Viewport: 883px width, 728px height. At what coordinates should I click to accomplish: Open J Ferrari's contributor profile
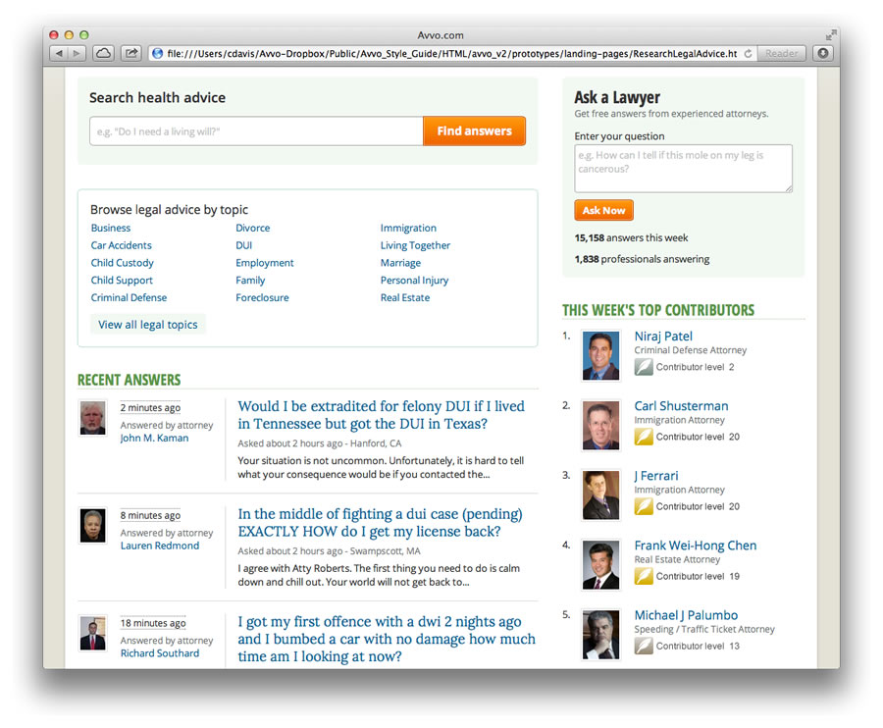[656, 476]
